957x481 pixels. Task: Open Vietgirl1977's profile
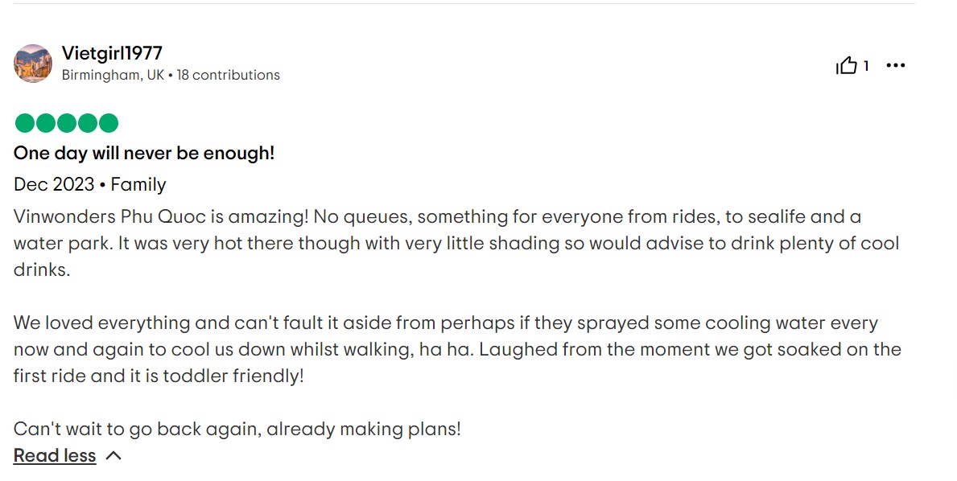pos(113,53)
